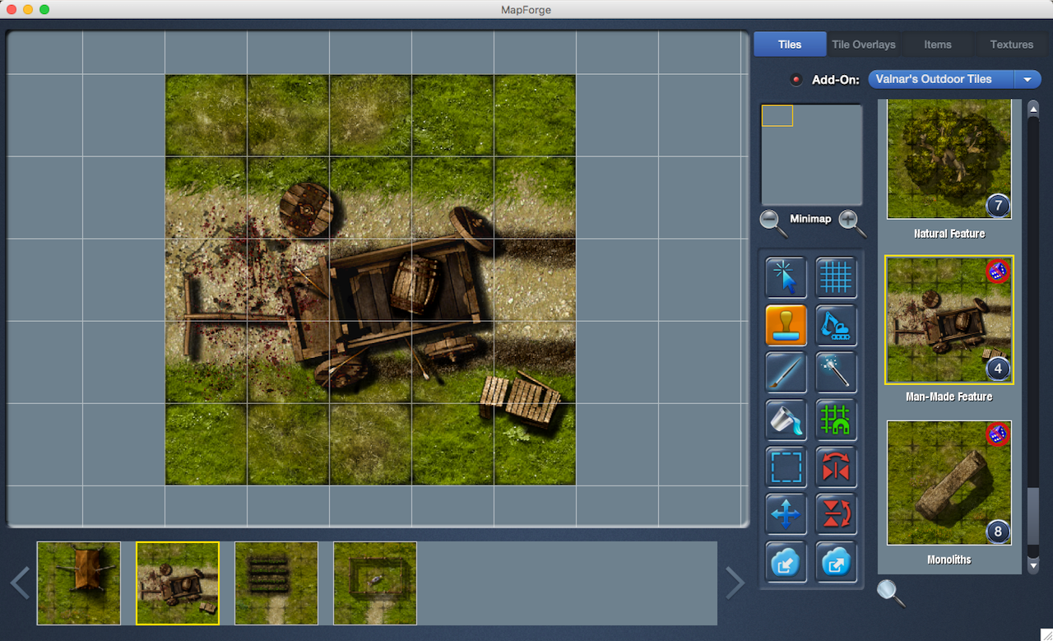Click the scroll down arrow of tile list
Viewport: 1053px width, 641px height.
click(x=1033, y=565)
